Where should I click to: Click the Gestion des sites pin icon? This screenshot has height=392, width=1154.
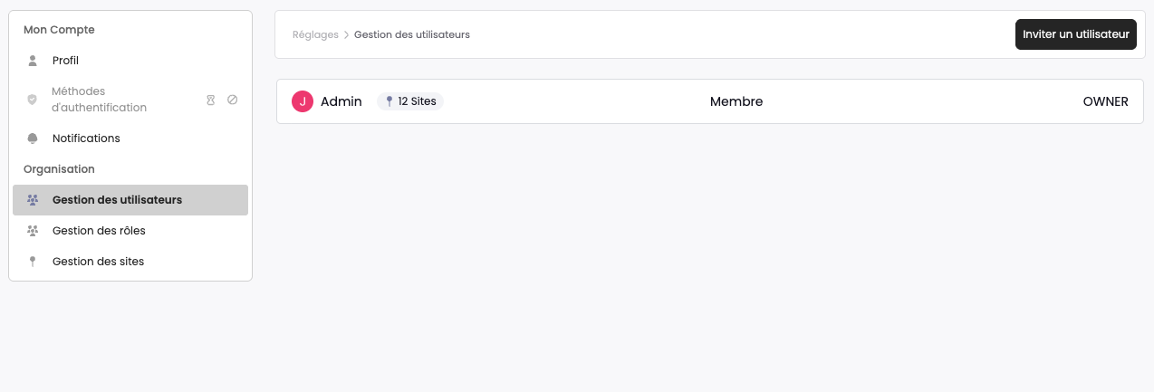click(33, 262)
